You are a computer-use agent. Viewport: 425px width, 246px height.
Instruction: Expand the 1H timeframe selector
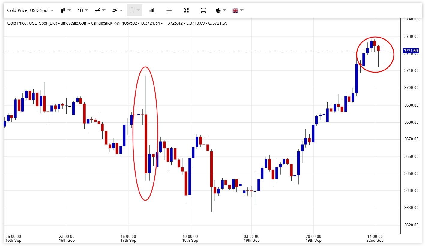point(83,10)
